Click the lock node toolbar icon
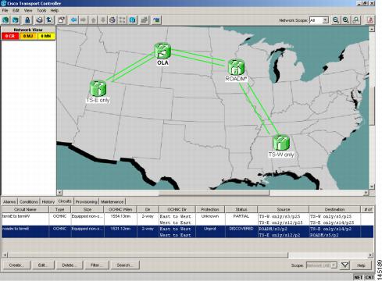The image size is (382, 281). [27, 20]
